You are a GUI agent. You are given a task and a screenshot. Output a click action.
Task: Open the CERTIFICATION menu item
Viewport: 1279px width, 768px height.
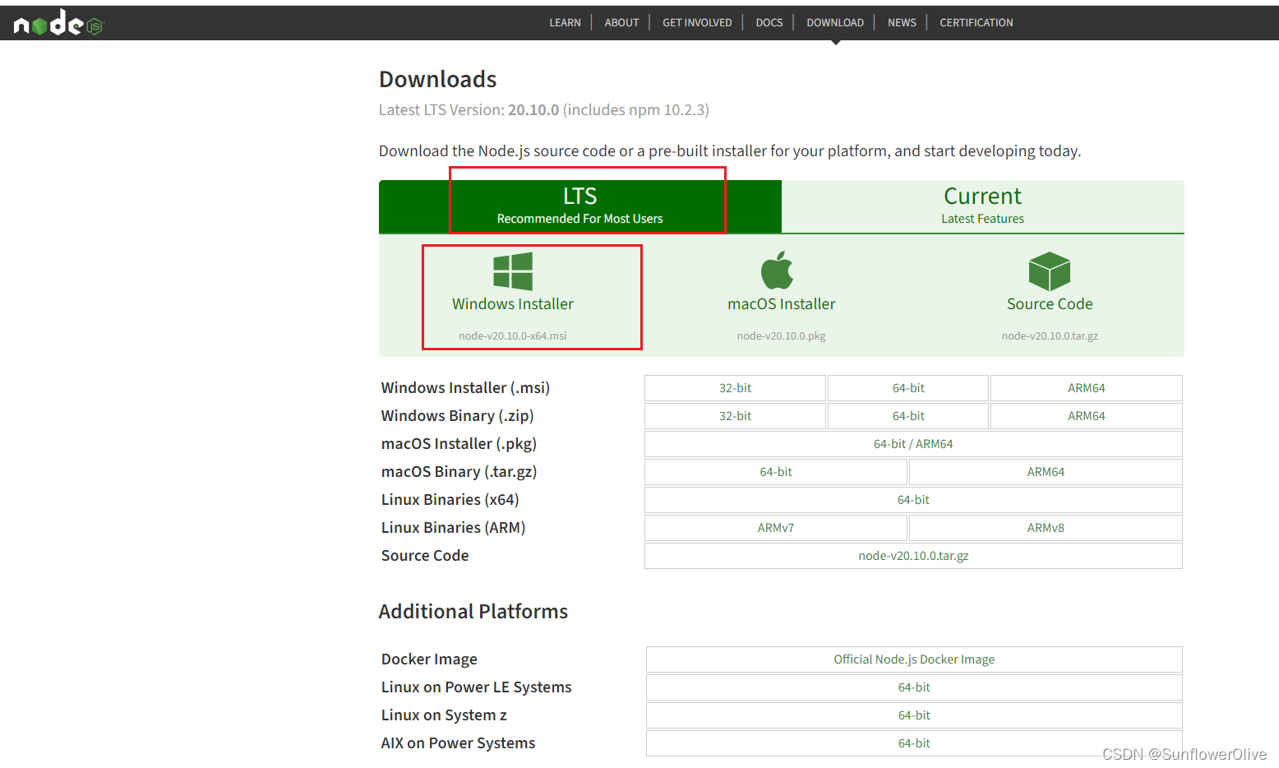[x=977, y=23]
